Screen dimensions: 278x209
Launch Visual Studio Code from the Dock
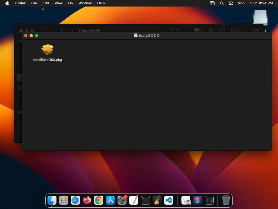(x=169, y=200)
